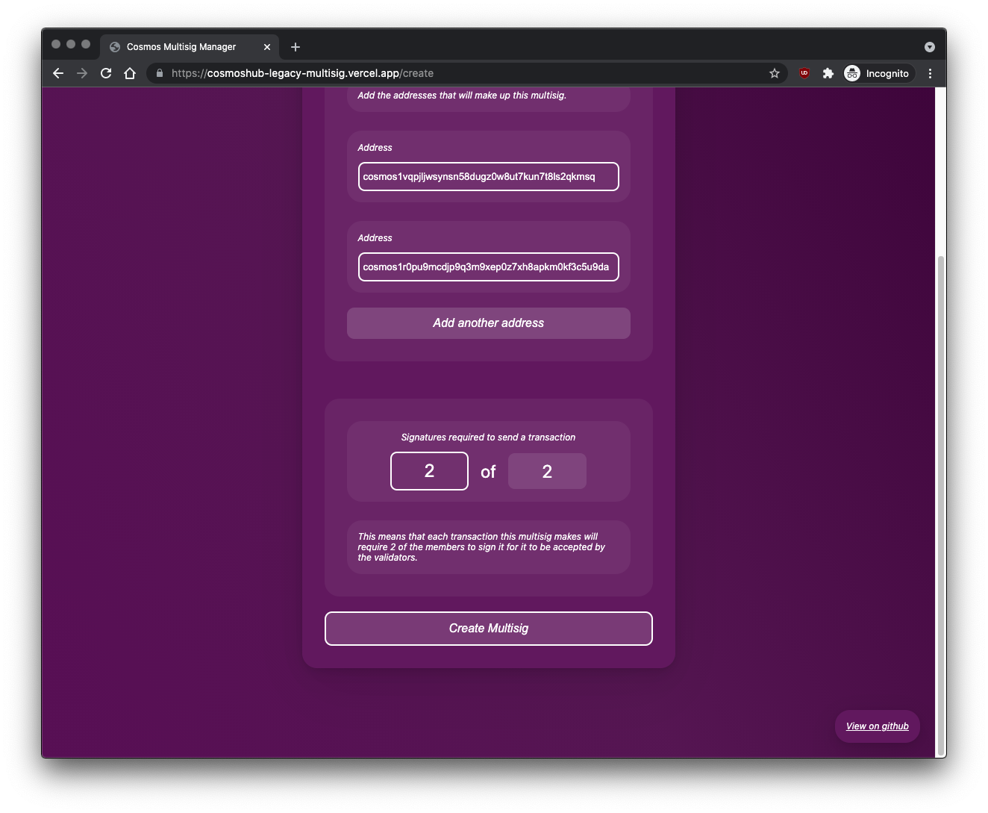Bookmark the page using the star icon
Screen dimensions: 988x813
[774, 73]
